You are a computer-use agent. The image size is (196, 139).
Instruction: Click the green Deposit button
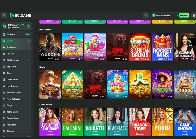tap(184, 15)
